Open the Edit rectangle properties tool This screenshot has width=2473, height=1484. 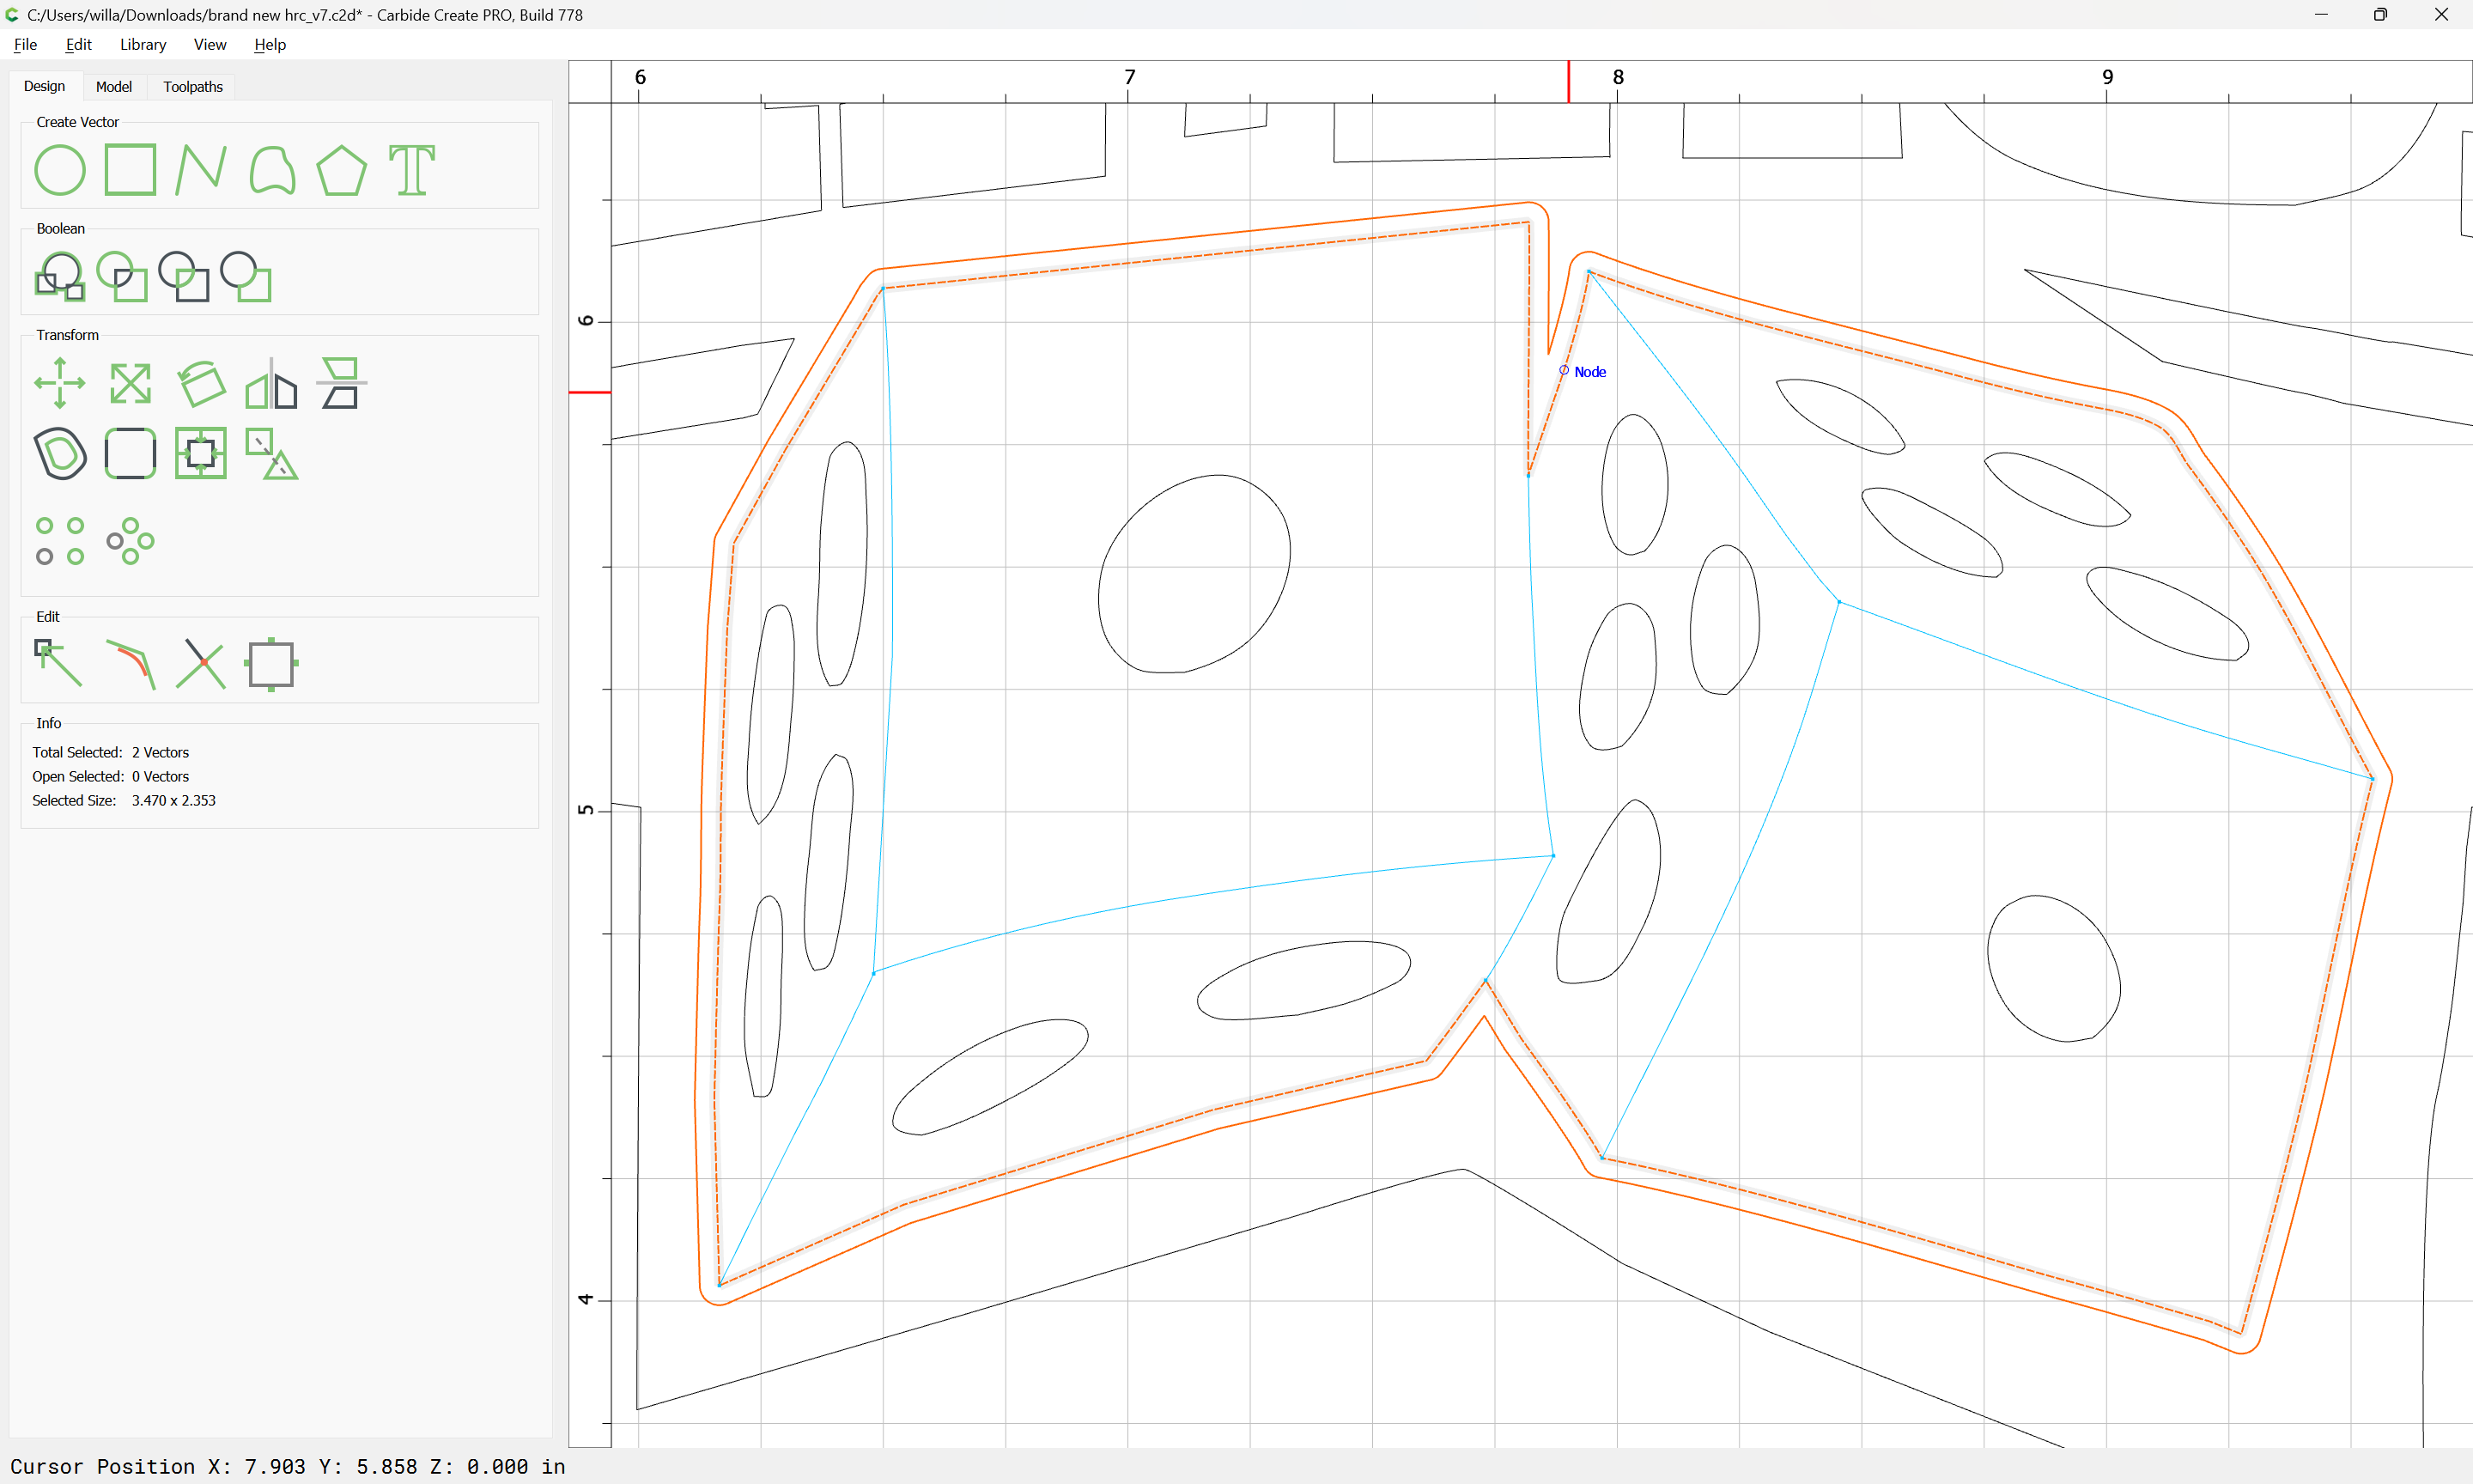pyautogui.click(x=270, y=664)
